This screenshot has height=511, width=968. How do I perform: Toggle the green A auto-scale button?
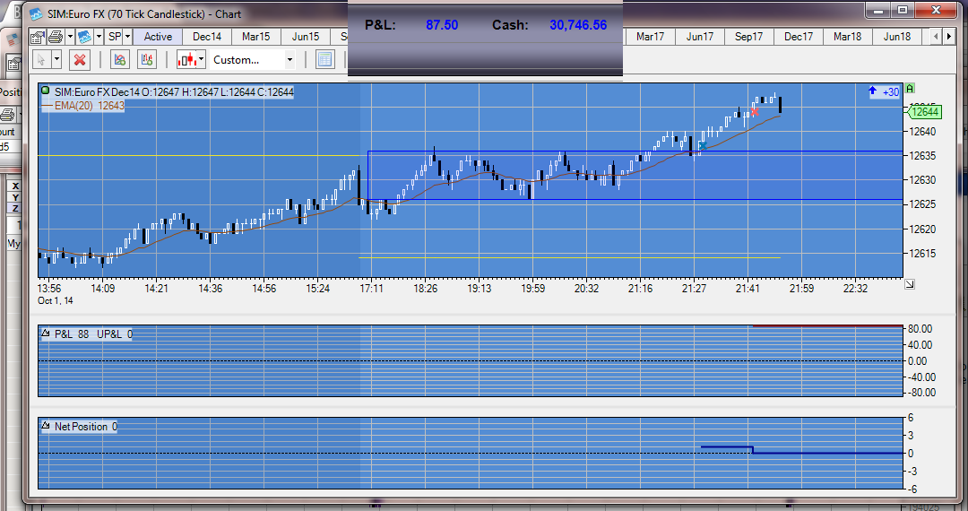910,89
